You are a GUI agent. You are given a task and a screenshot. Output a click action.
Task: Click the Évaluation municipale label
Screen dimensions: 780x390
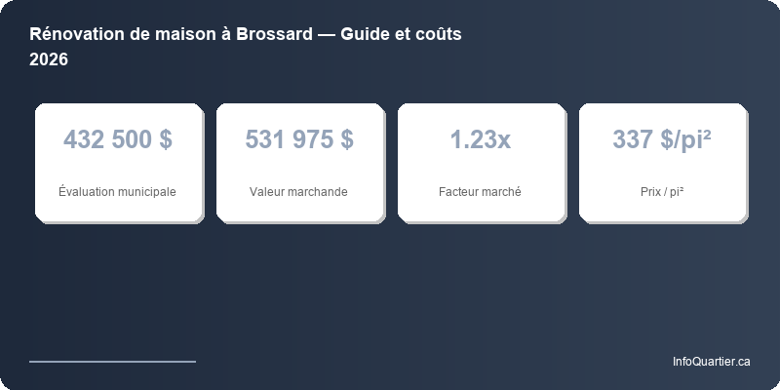[118, 192]
